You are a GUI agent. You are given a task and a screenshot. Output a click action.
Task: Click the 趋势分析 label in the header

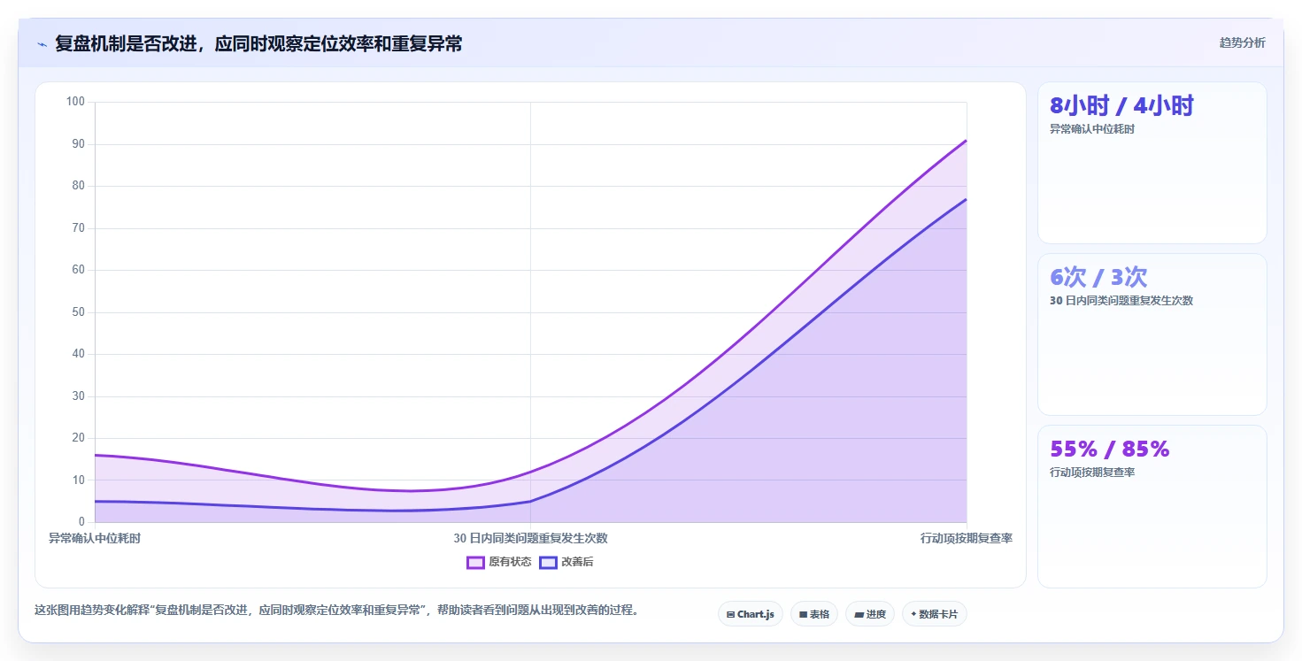1242,42
